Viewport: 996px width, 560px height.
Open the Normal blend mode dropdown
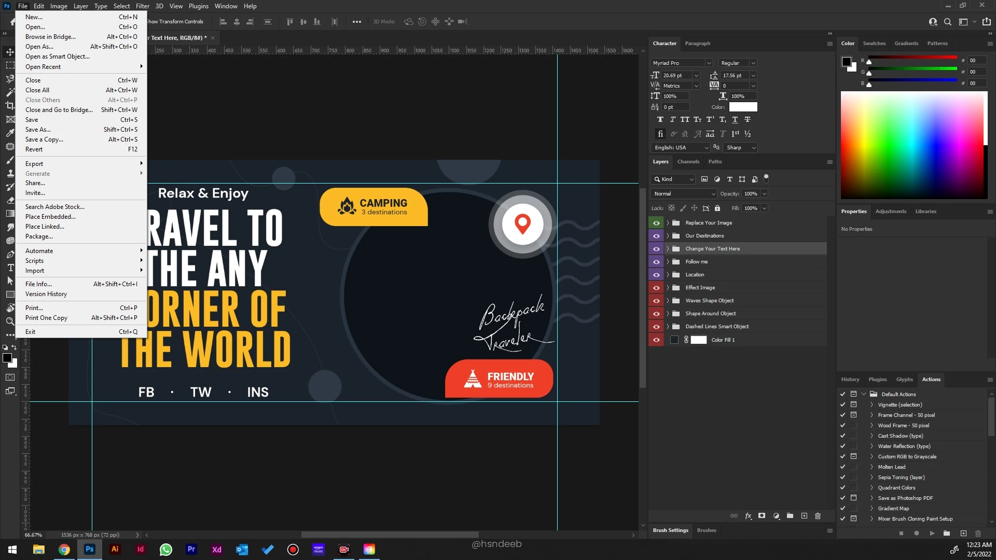click(684, 193)
